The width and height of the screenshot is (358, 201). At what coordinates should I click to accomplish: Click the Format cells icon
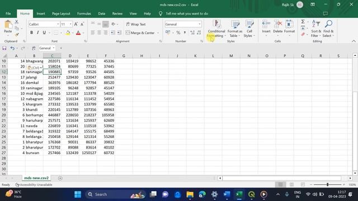[290, 23]
